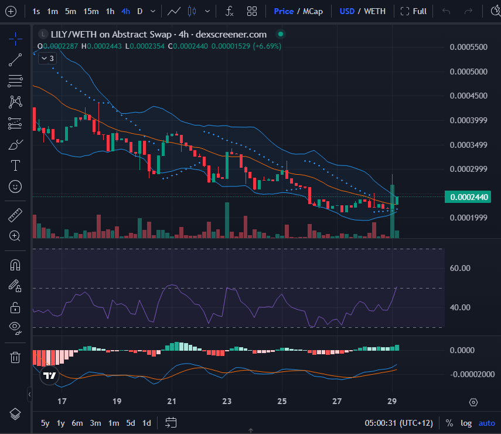
Task: Open the indicators fx menu
Action: click(229, 12)
